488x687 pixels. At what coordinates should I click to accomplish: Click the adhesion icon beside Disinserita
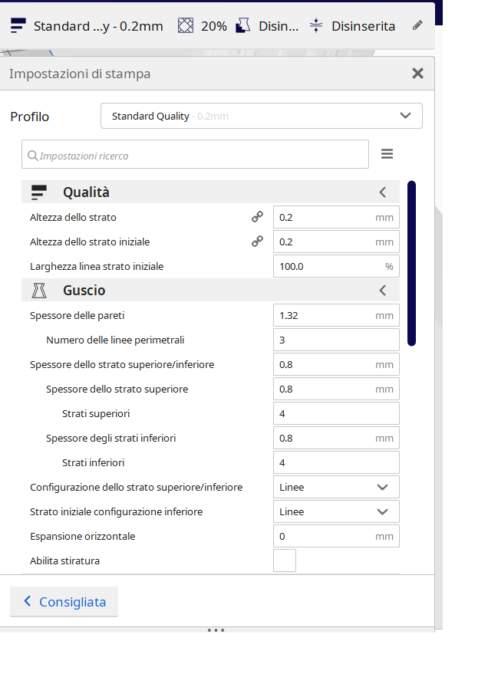[x=315, y=26]
